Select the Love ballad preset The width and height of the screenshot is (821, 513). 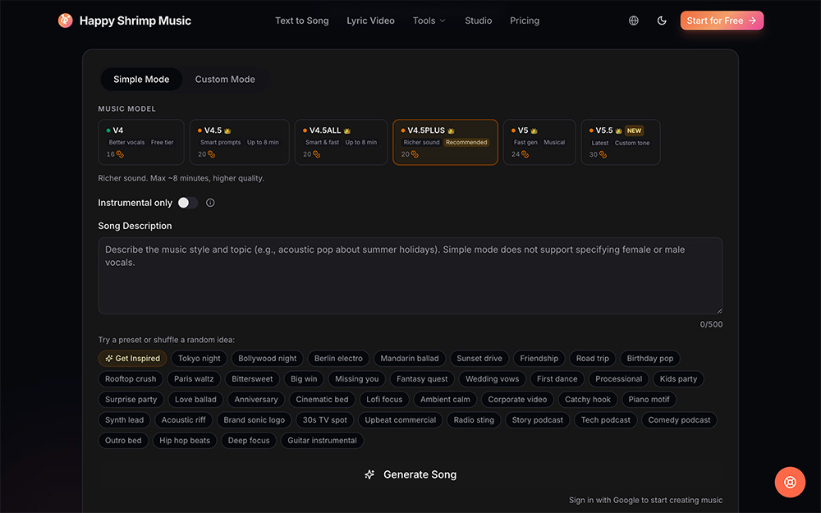pyautogui.click(x=195, y=400)
